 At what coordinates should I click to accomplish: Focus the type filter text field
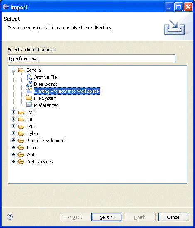[92, 58]
